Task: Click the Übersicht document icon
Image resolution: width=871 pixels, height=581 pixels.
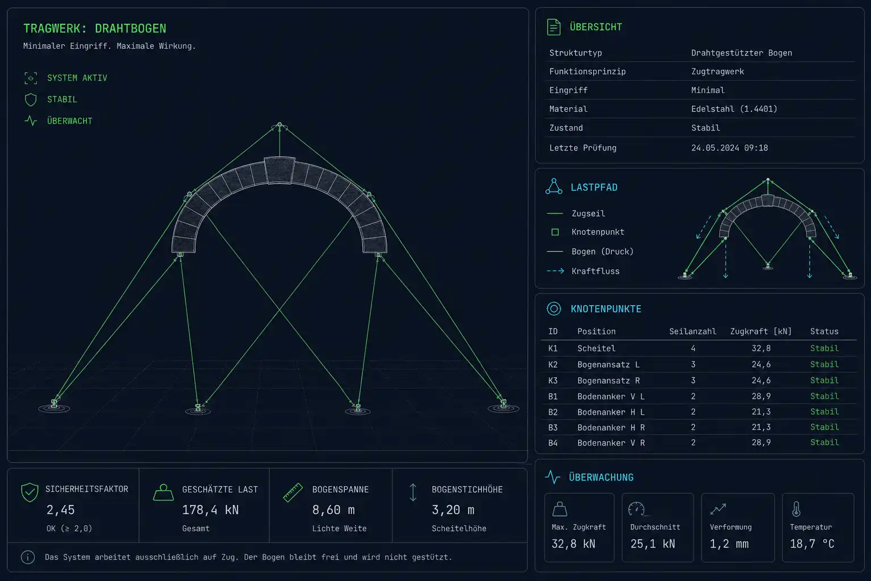Action: click(553, 27)
